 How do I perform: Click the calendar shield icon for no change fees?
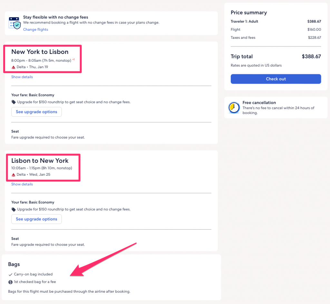[x=15, y=23]
